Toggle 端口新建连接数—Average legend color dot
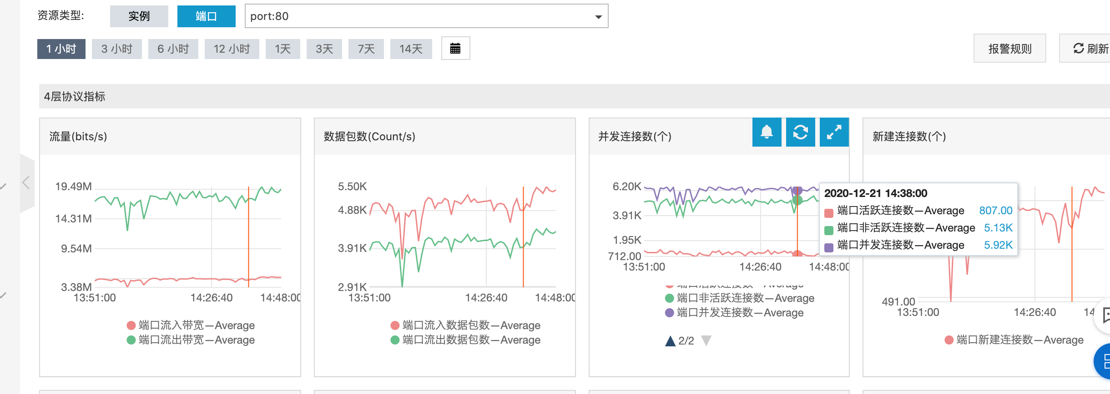 pyautogui.click(x=949, y=340)
